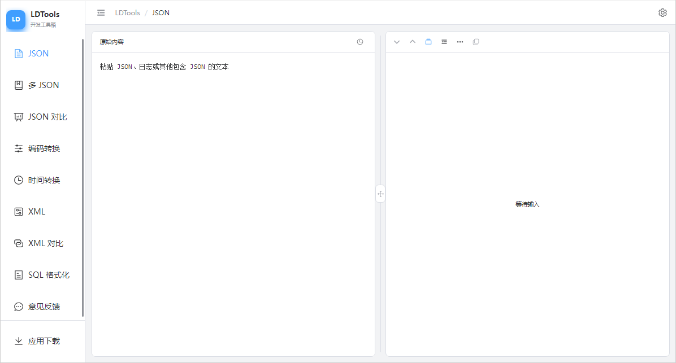The width and height of the screenshot is (676, 363).
Task: Click into the 原始内容 JSON input area
Action: pyautogui.click(x=233, y=204)
